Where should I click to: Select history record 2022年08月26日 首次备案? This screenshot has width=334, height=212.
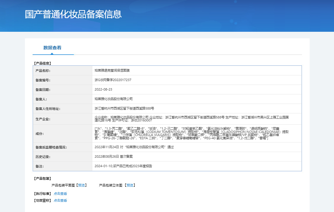click(114, 156)
